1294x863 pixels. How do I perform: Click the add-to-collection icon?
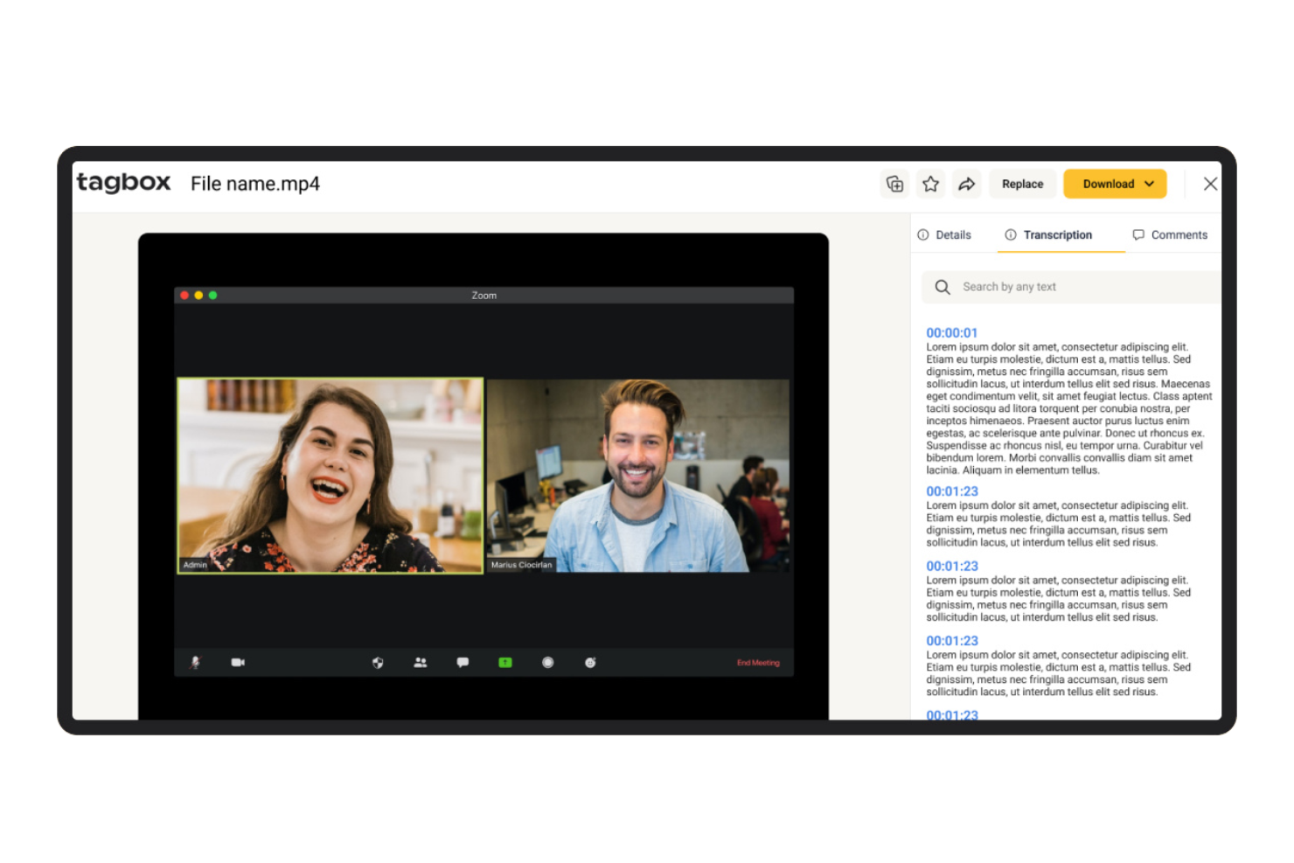tap(894, 184)
